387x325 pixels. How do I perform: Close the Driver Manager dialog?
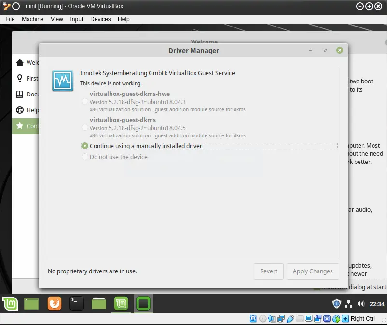click(x=340, y=50)
